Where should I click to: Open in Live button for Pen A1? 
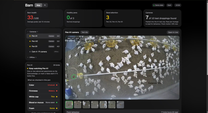pyautogui.click(x=173, y=32)
